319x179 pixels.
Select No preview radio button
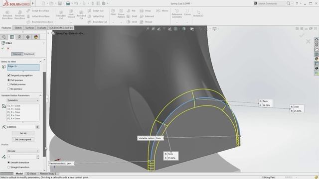point(9,89)
